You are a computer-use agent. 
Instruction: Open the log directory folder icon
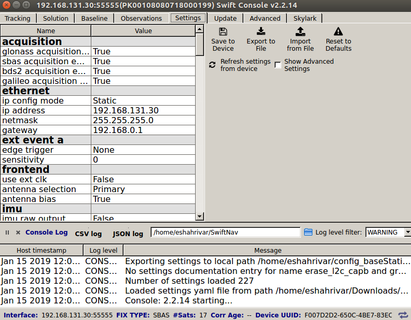[308, 232]
